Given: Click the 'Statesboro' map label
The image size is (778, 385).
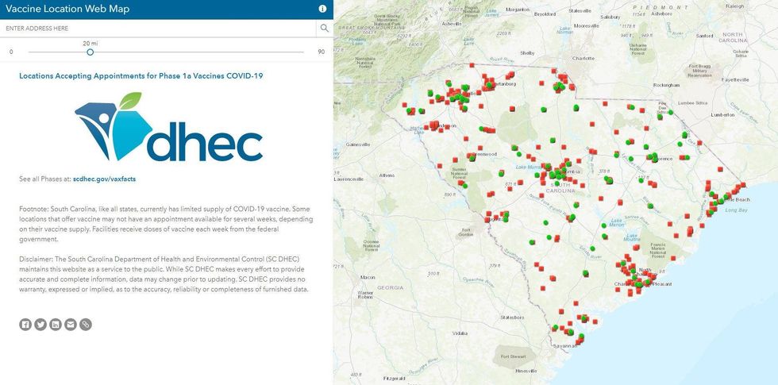Looking at the screenshot, I should click(513, 317).
